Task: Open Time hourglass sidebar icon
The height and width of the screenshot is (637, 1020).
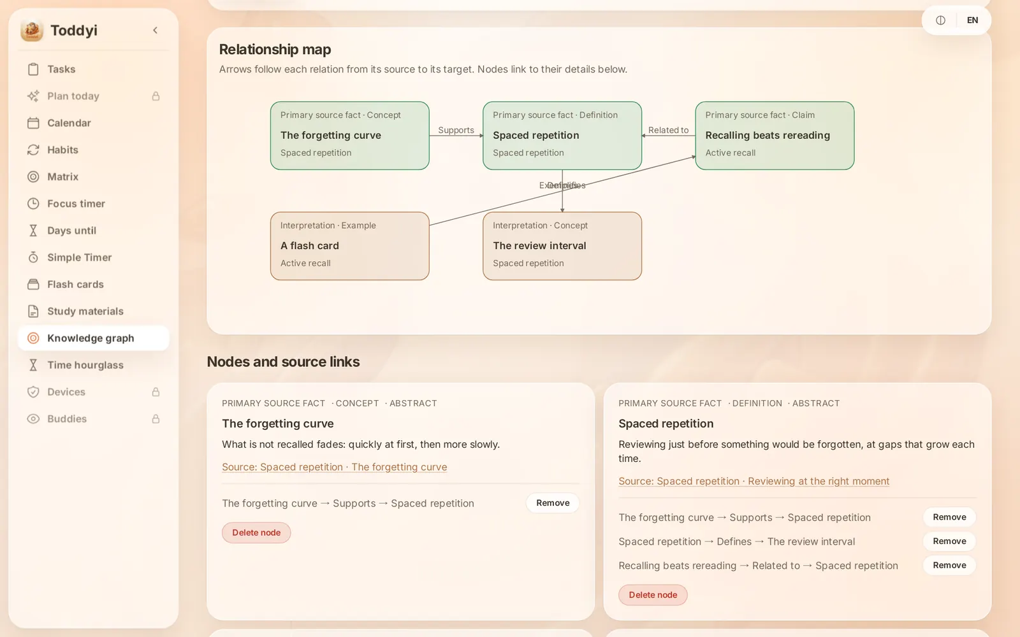Action: [33, 365]
